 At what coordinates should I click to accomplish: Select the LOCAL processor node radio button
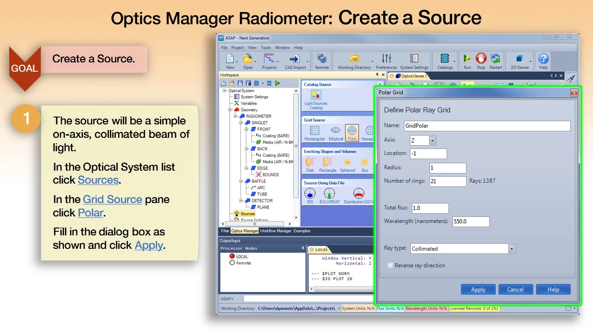click(233, 256)
